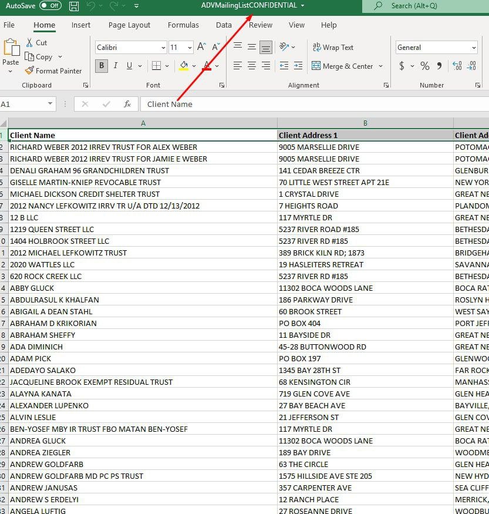
Task: Click the Format Painter brush icon
Action: pos(29,70)
